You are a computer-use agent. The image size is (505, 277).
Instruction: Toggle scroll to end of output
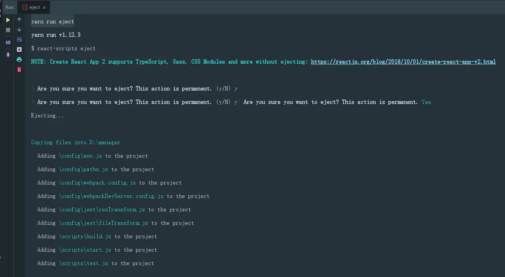19,49
